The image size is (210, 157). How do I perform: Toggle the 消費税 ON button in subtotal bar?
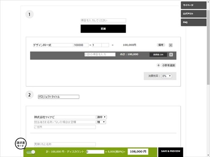tap(158, 55)
